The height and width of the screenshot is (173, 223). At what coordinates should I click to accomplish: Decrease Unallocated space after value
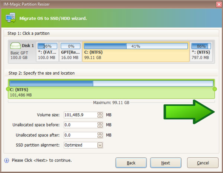coord(100,136)
